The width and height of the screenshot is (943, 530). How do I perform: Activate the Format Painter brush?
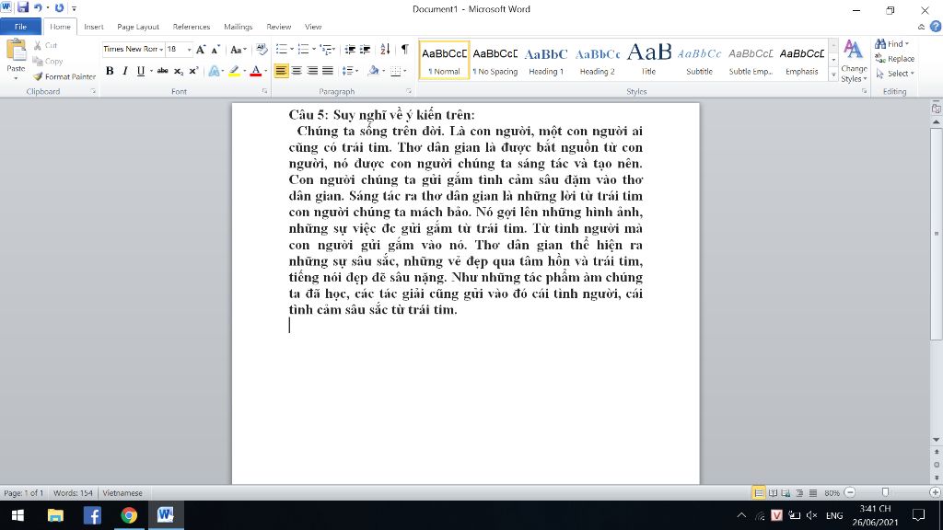[64, 77]
